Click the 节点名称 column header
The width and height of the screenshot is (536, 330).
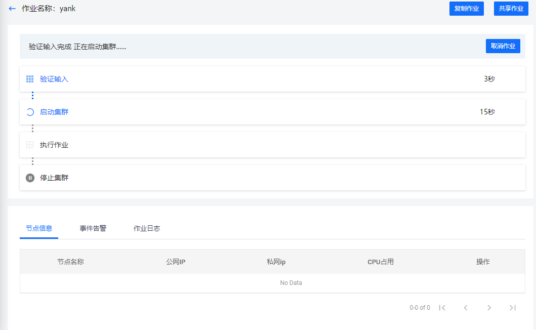[x=70, y=262]
